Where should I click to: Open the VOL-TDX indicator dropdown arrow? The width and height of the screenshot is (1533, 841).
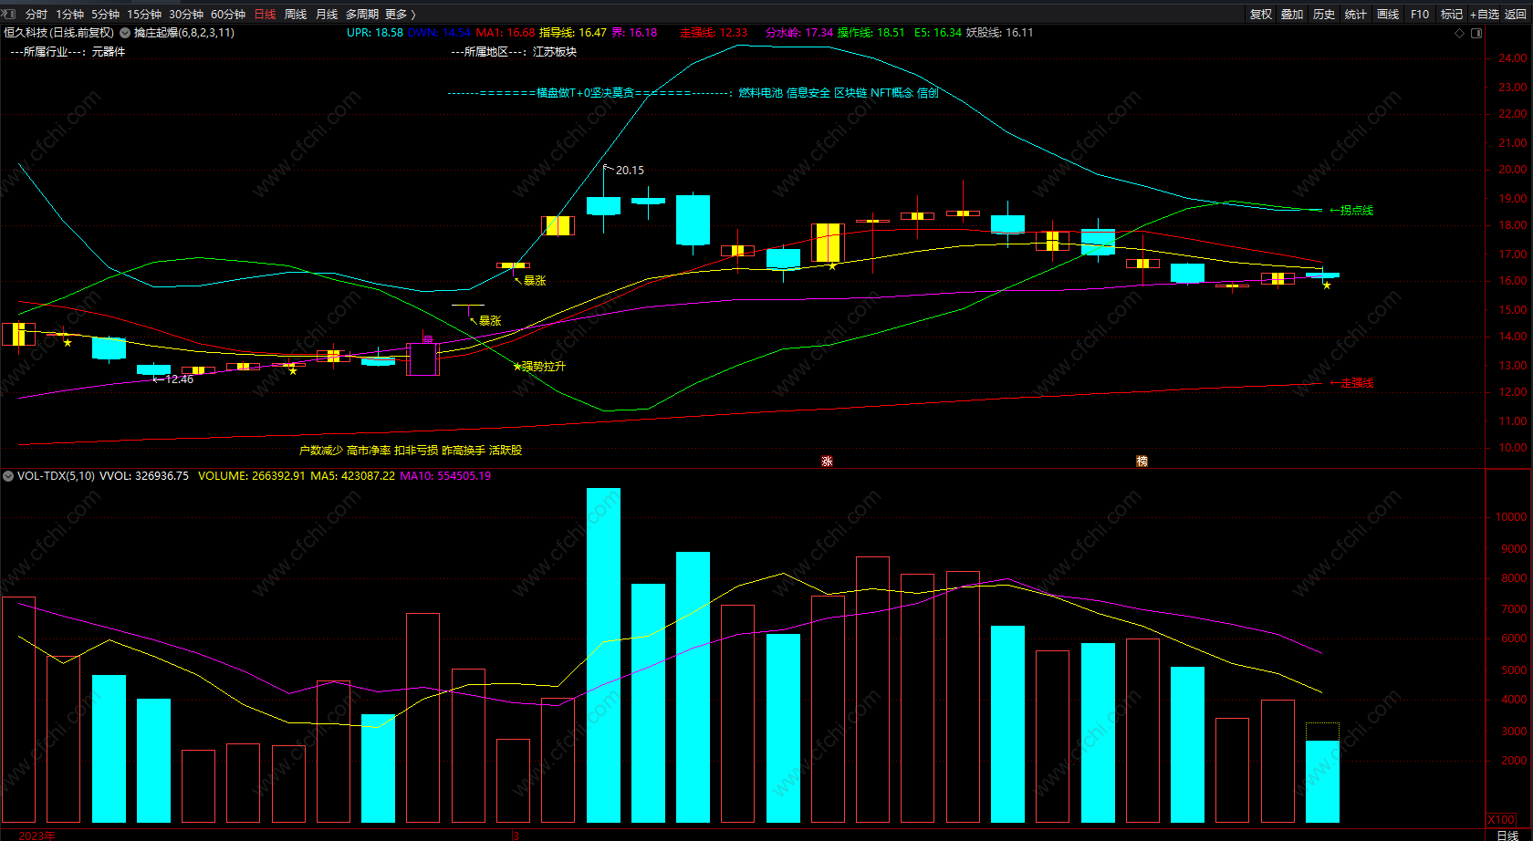click(8, 476)
